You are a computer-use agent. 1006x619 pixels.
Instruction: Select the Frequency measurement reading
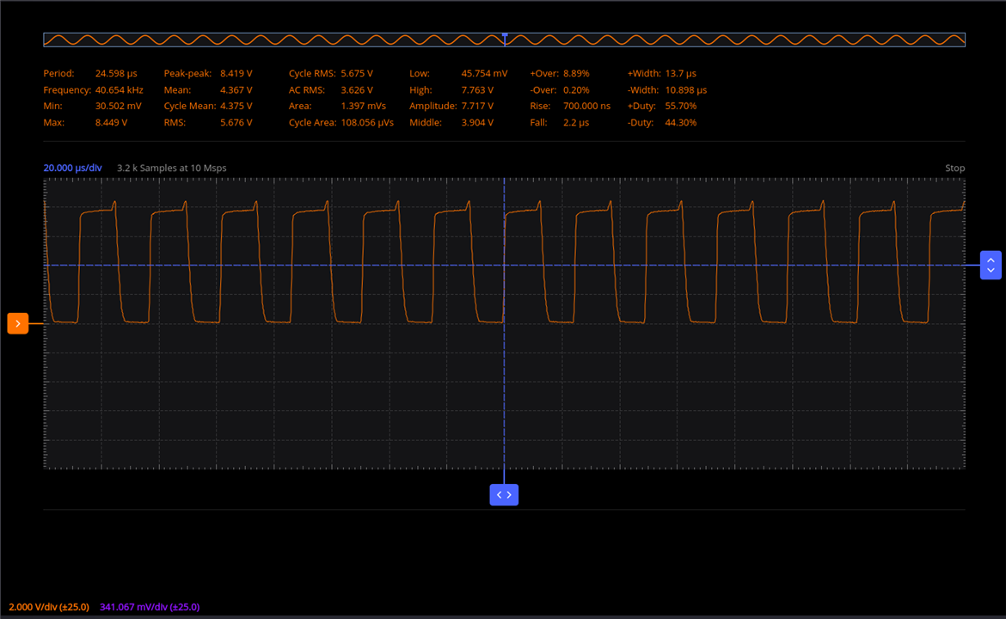[x=119, y=90]
